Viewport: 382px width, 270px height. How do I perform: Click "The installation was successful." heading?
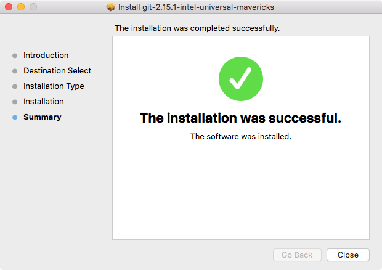coord(240,118)
